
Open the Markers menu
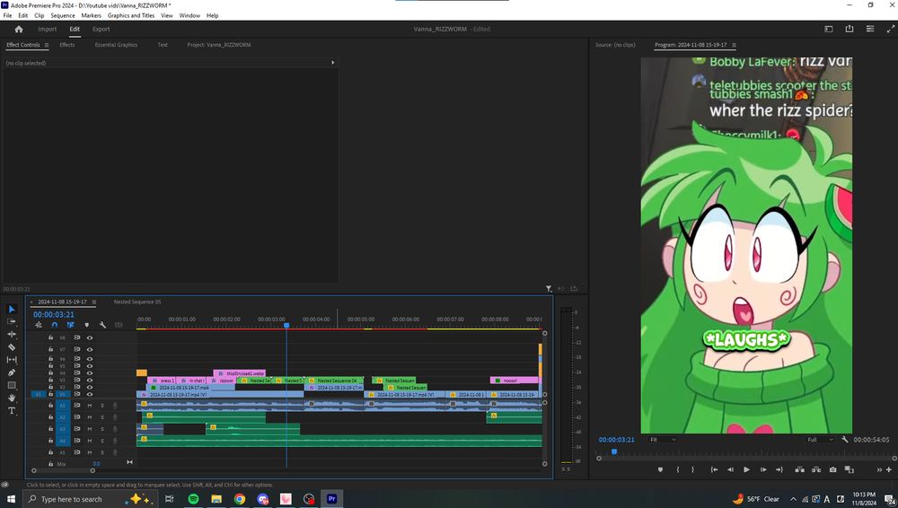tap(91, 15)
